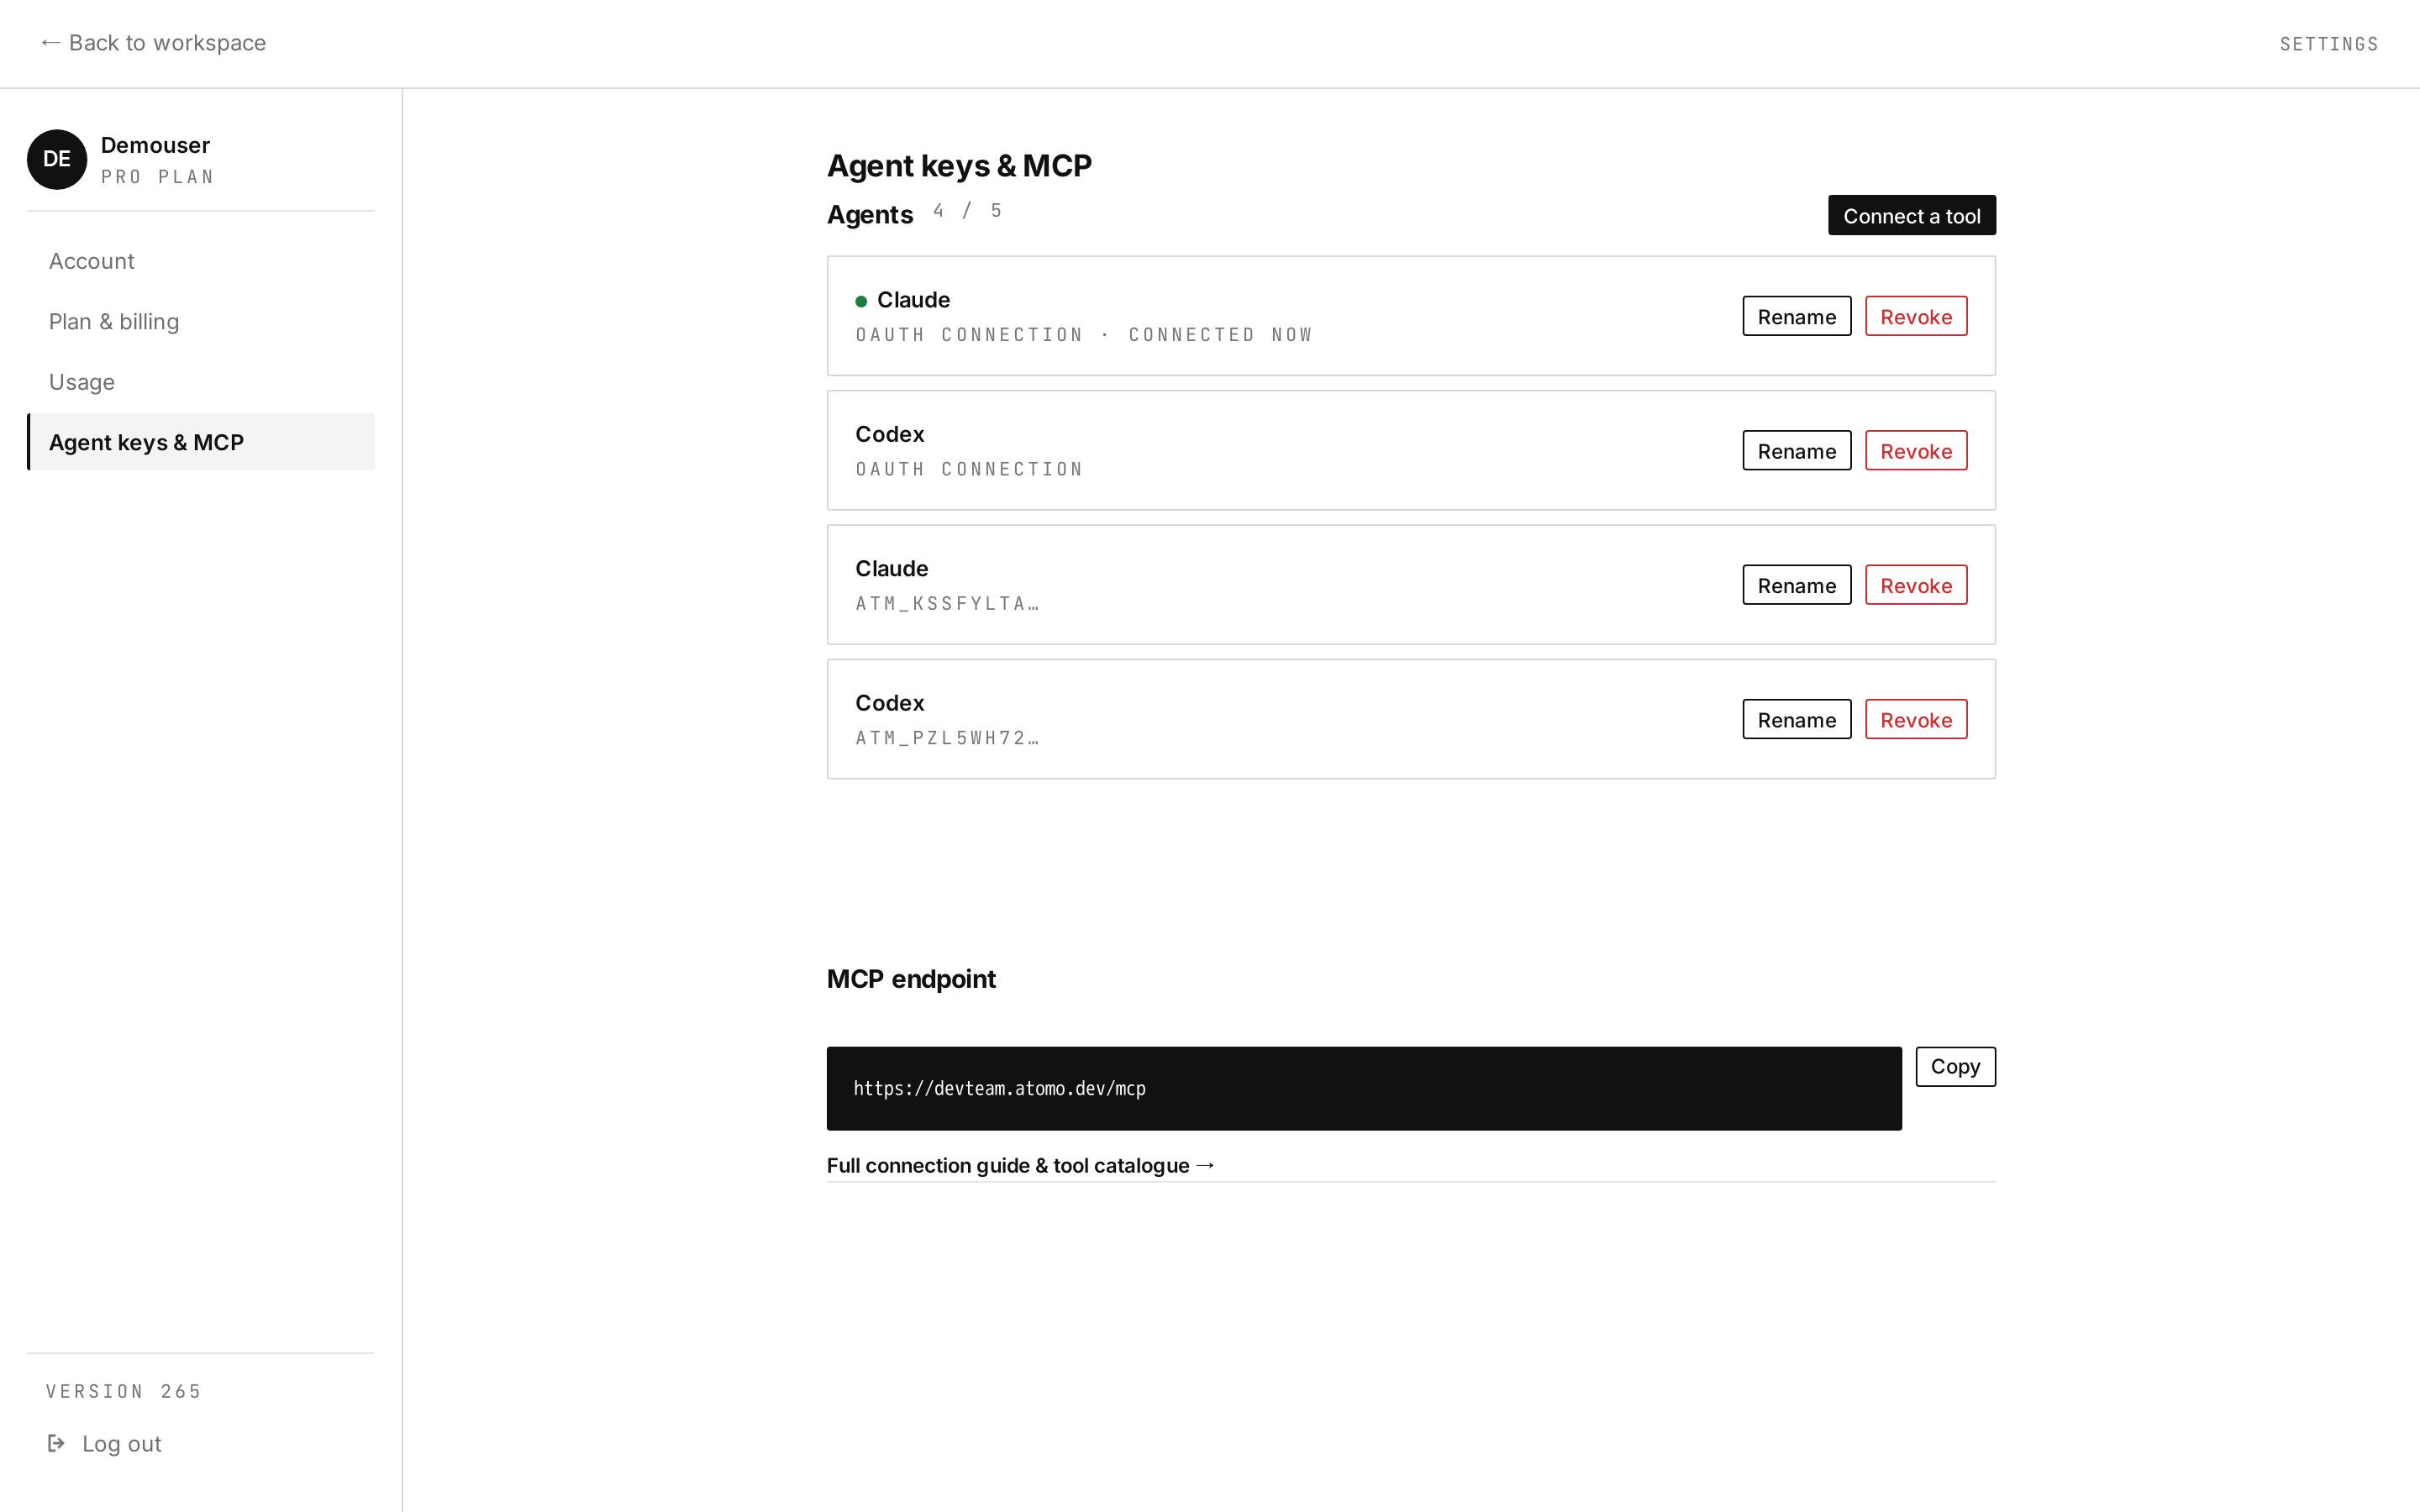
Task: Revoke the Claude ATM_KSSFYLTA agent
Action: pyautogui.click(x=1915, y=585)
